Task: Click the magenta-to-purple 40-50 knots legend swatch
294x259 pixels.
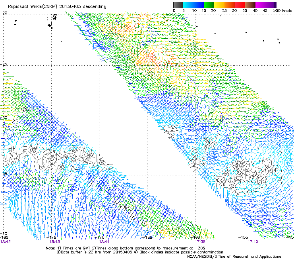Action: point(266,5)
